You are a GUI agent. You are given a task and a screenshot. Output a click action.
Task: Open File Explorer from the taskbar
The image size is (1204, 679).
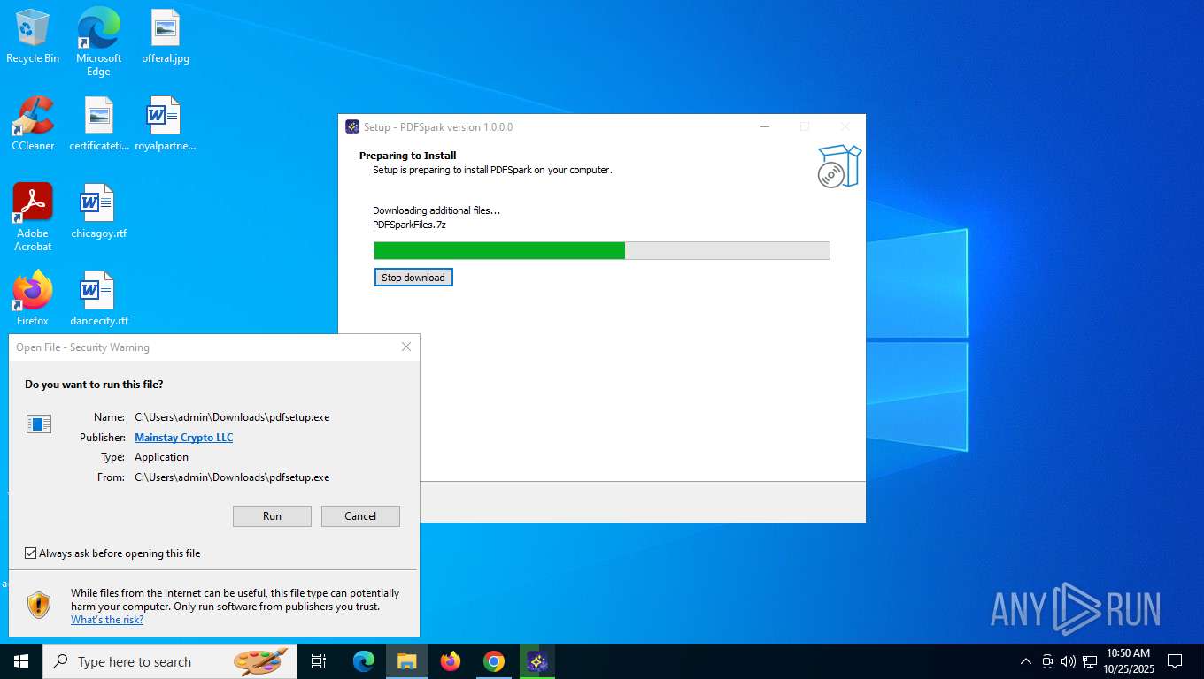pyautogui.click(x=407, y=661)
